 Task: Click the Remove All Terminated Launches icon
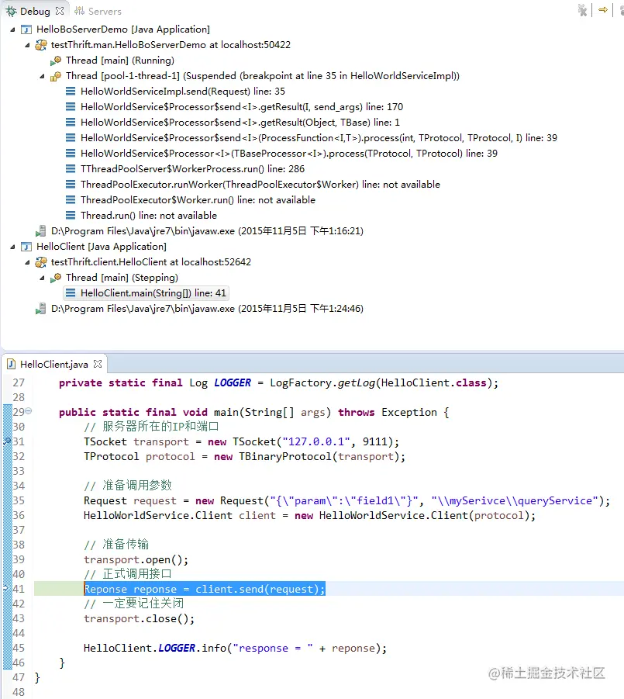[x=582, y=10]
